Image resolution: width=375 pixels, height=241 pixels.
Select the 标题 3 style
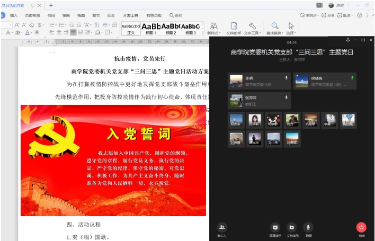tap(191, 29)
